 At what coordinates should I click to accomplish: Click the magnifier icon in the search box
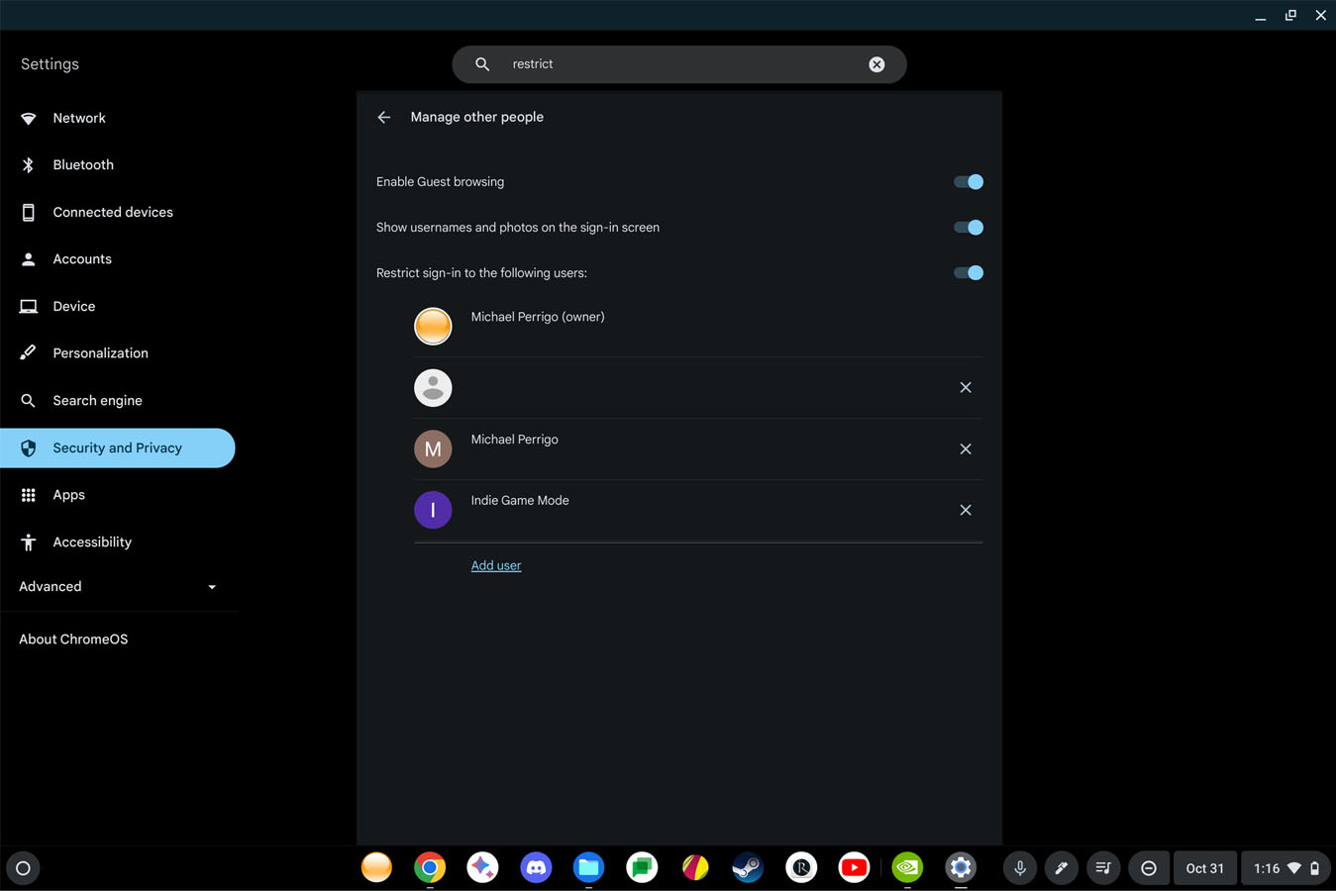tap(482, 64)
